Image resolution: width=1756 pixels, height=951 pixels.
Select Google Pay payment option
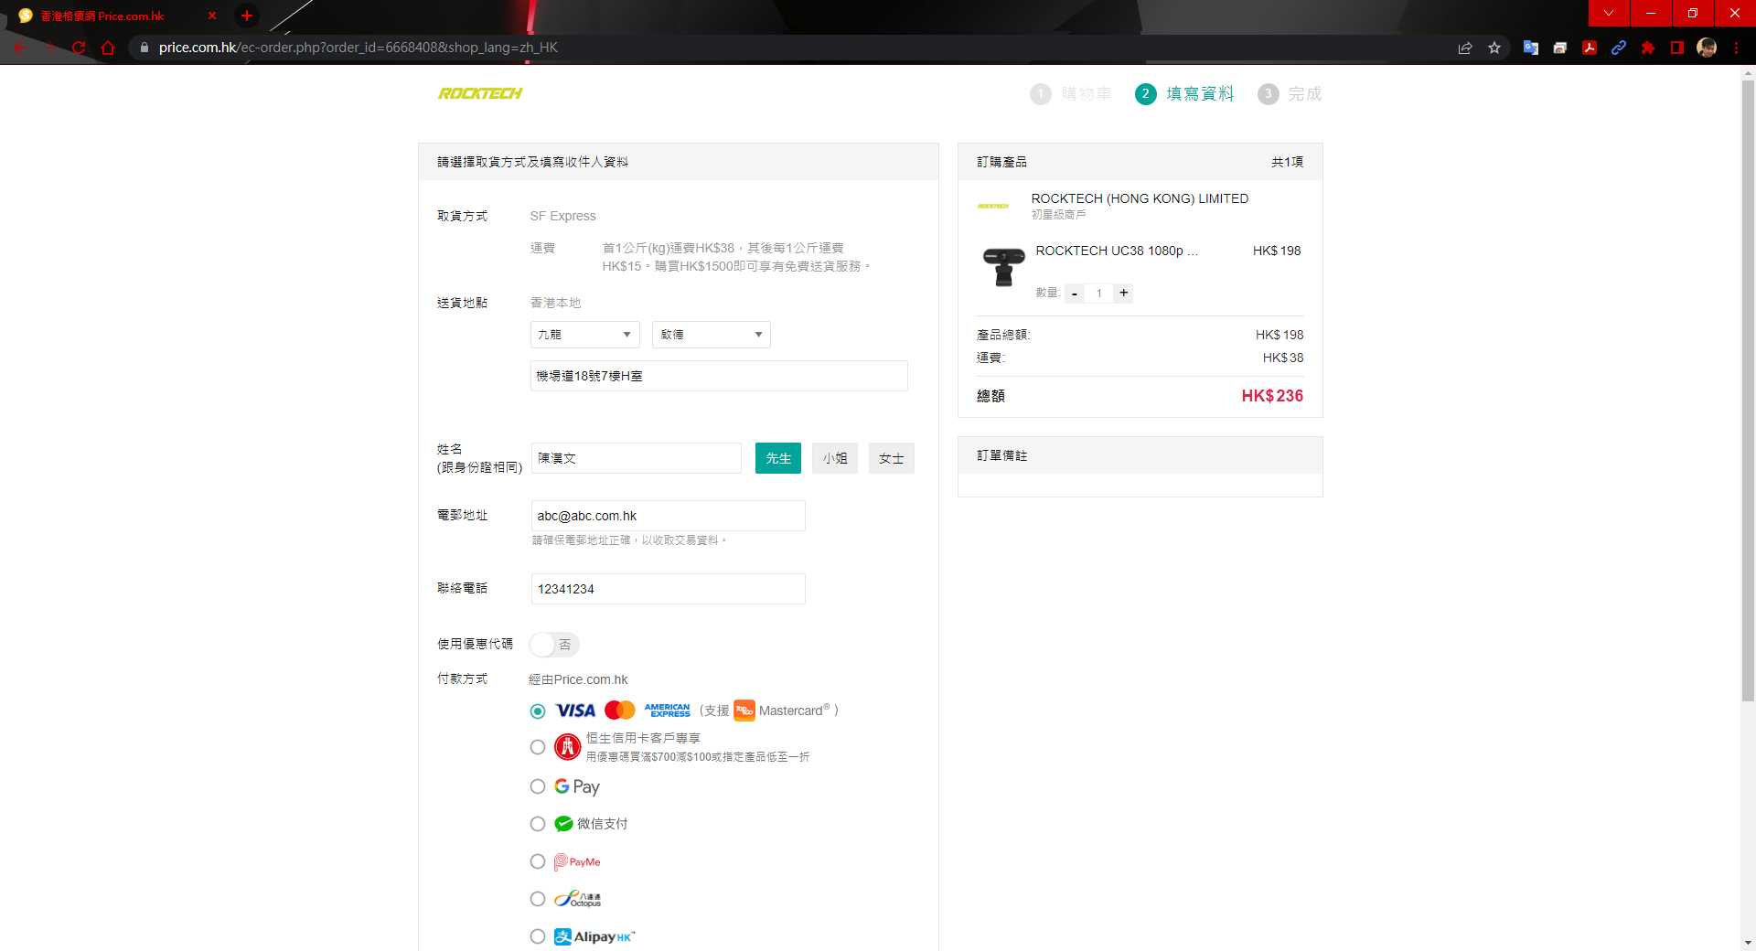click(538, 786)
